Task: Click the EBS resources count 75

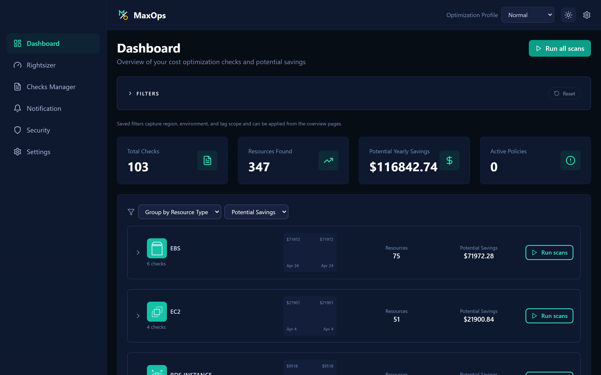Action: tap(396, 256)
